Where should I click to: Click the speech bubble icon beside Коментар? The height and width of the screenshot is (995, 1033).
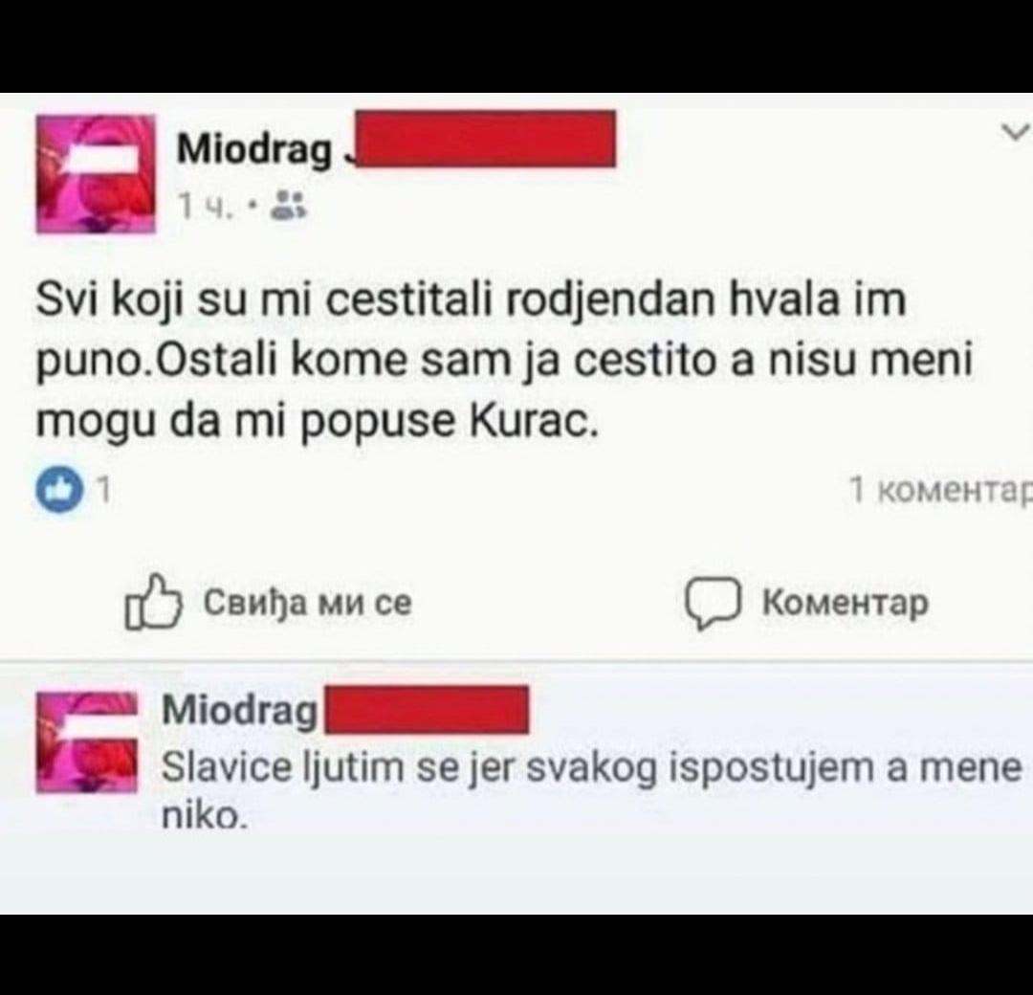pos(713,603)
